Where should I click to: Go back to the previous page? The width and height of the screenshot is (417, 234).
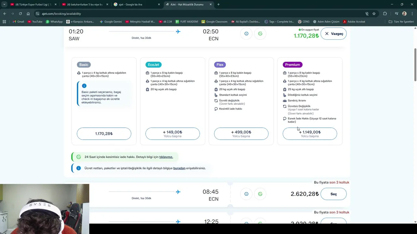tap(5, 14)
